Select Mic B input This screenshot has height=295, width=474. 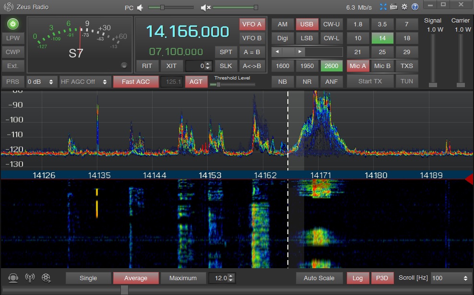coord(382,66)
